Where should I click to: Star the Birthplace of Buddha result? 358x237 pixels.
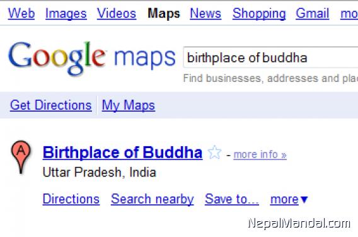[x=215, y=153]
